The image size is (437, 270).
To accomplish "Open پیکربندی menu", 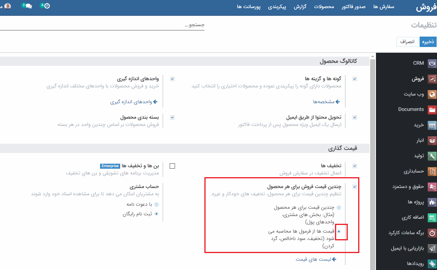I will point(277,7).
